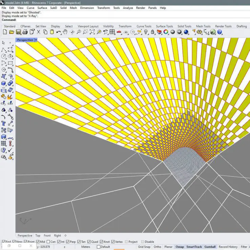The width and height of the screenshot is (250, 250).
Task: Open the Meters units selector in status bar
Action: [86, 247]
